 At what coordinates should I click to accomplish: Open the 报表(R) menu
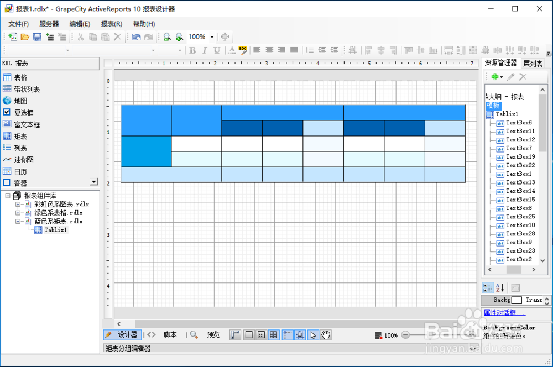click(112, 24)
